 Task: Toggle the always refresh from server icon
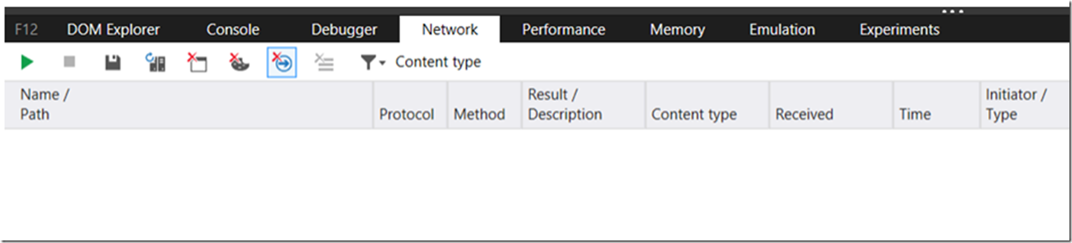point(156,62)
